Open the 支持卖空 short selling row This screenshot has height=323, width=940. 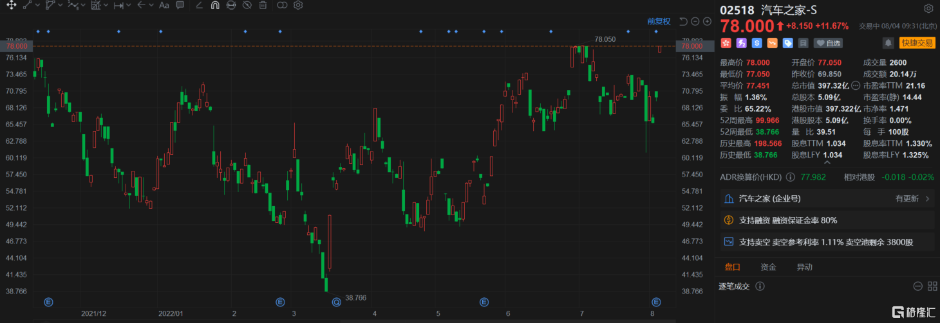(827, 242)
